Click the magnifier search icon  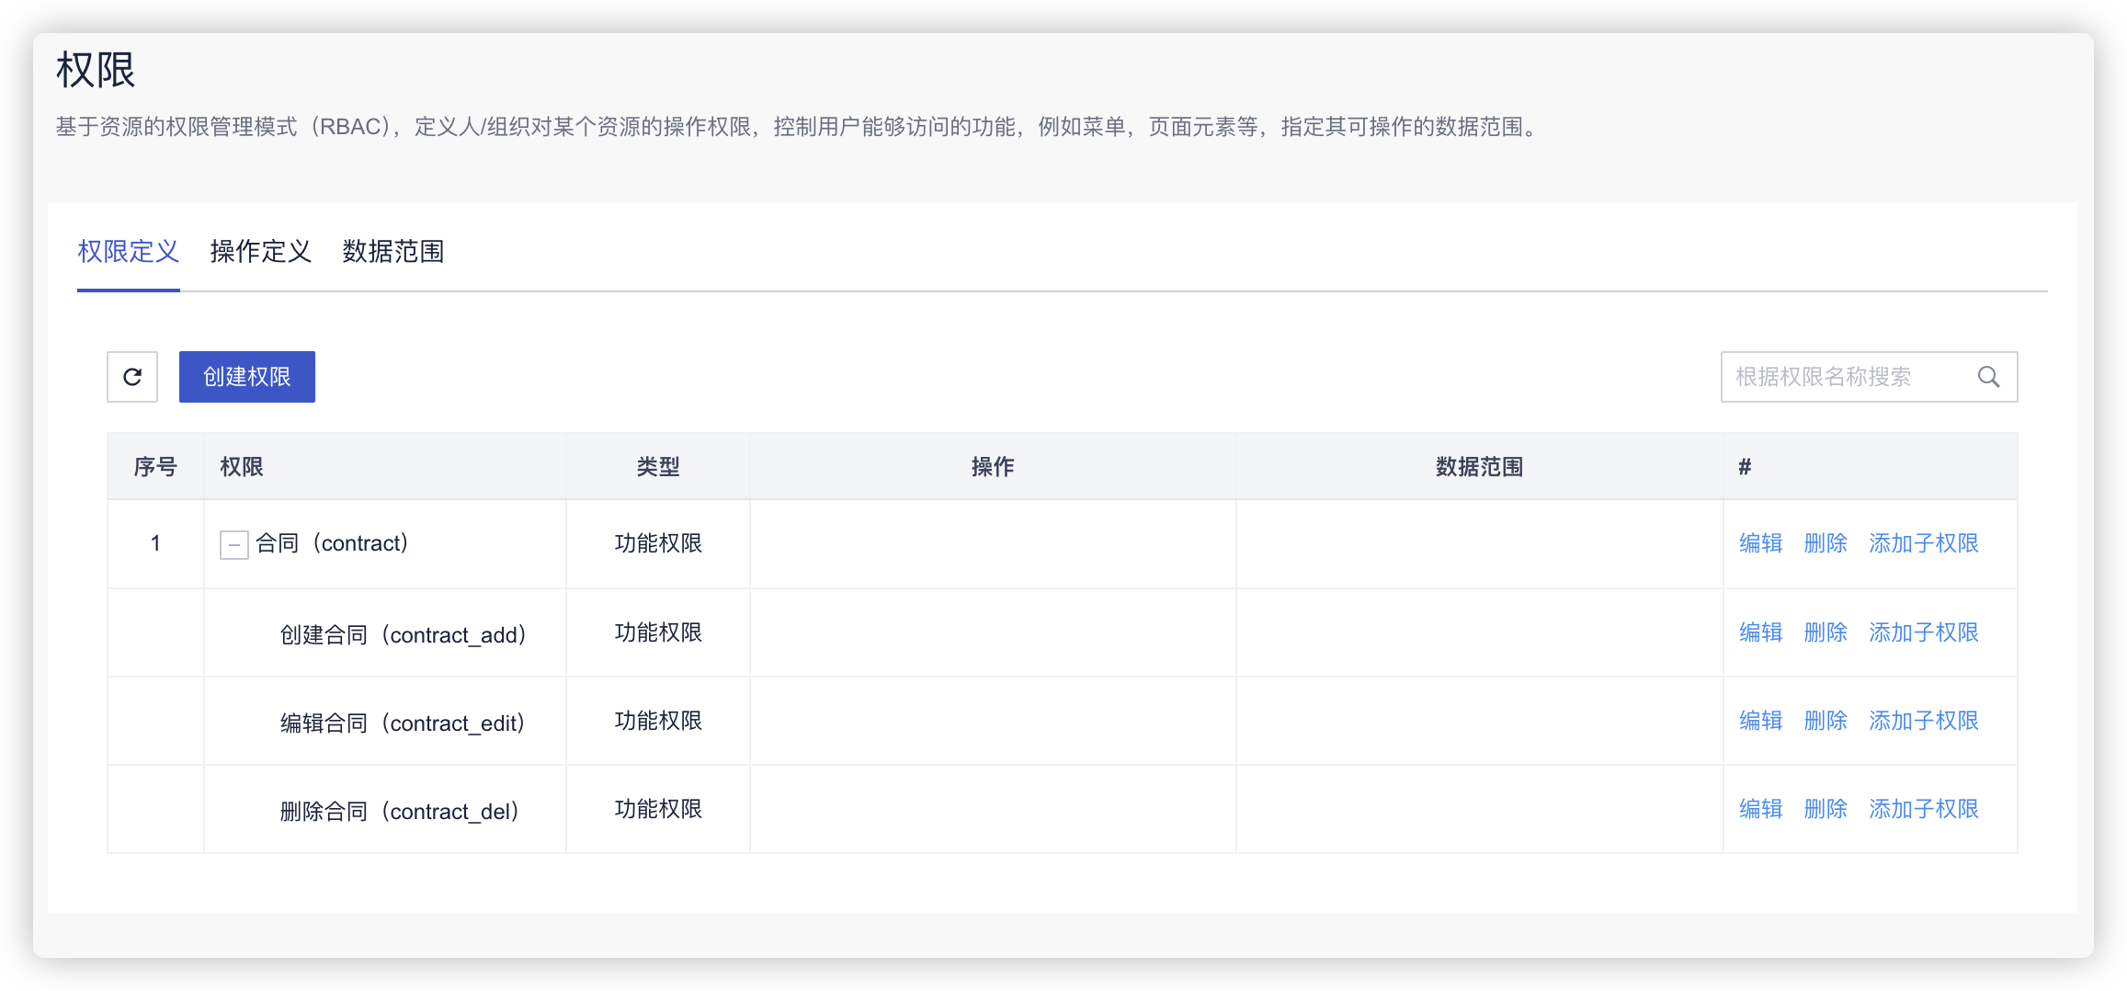pos(1988,377)
